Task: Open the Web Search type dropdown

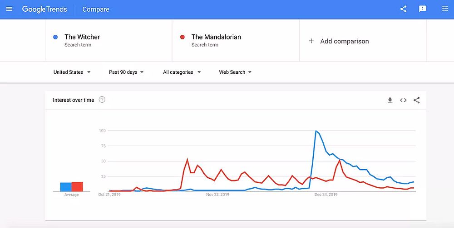Action: click(x=235, y=72)
